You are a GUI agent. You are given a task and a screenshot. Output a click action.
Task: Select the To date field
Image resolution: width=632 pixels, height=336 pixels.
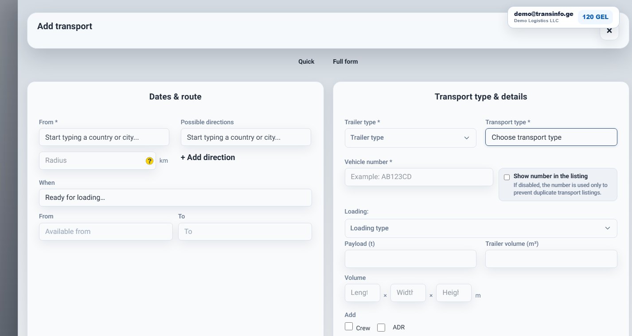point(245,232)
